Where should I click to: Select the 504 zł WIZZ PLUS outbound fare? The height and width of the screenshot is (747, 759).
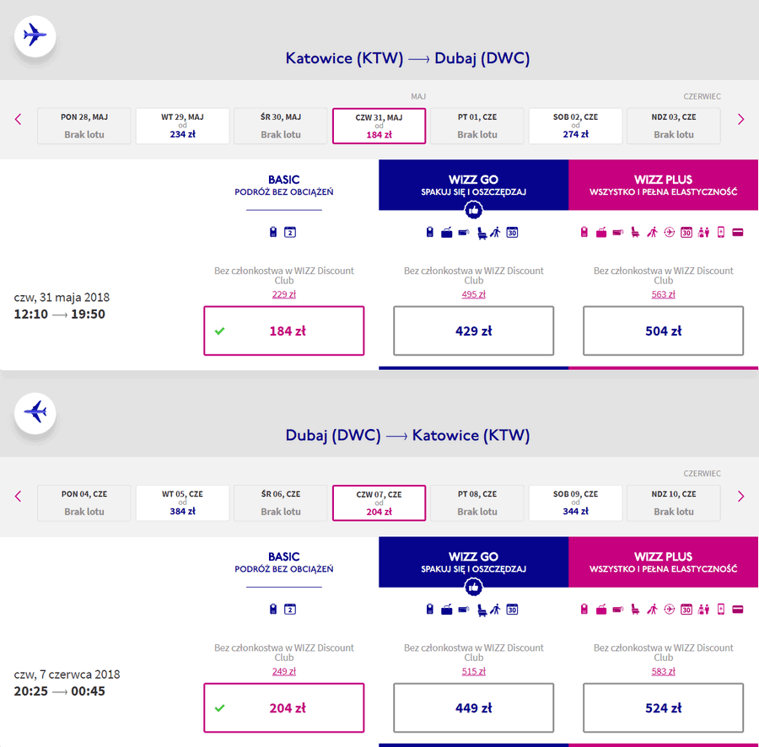(x=663, y=331)
